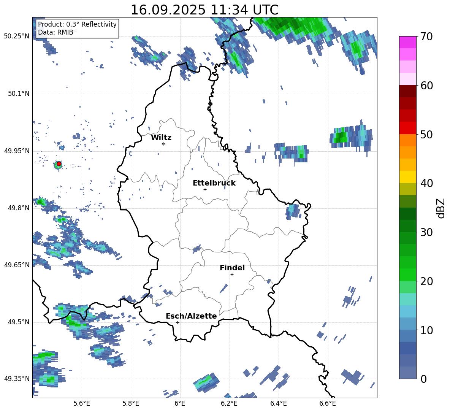Screen dimensions: 450x411
Task: Click the small echo near 6.05°E south of Ettelbruck
Action: coord(197,249)
